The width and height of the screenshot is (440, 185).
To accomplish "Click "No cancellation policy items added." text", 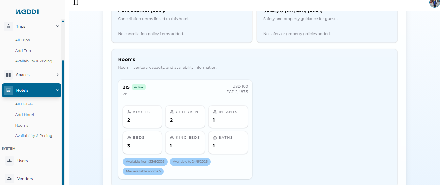I will click(151, 34).
